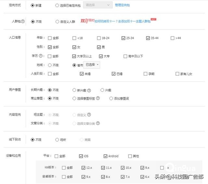This screenshot has height=184, width=208.
Task: Select 省市 region radio button
Action: 74,65
